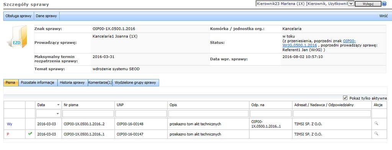Select Nr pisma cell in the OIP00-16-00147 row

click(84, 134)
